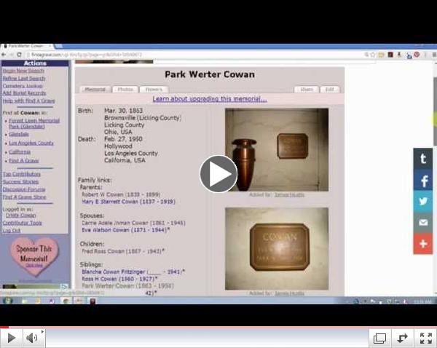Share on Facebook via the f icon

coord(422,180)
